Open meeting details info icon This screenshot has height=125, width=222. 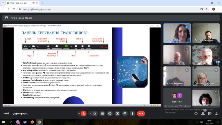coord(196,114)
